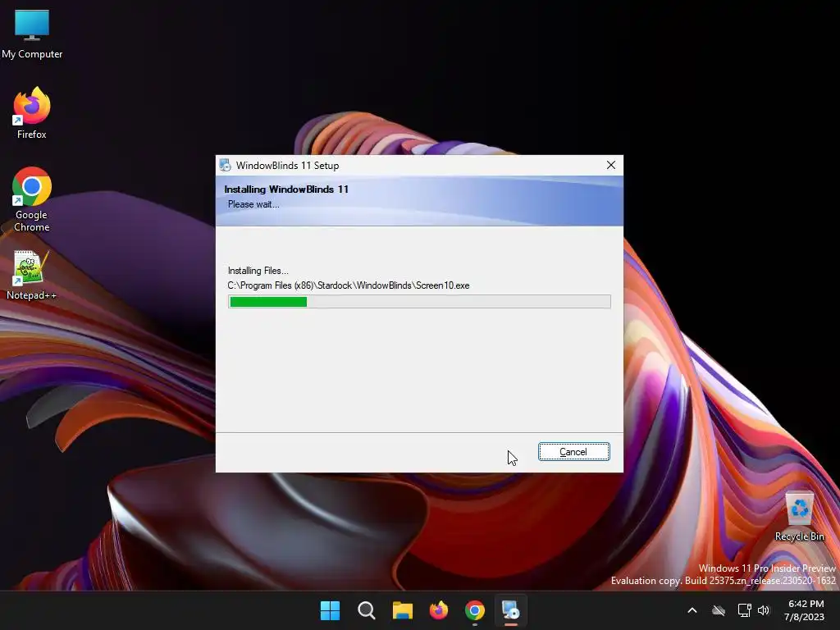Select the My Computer desktop icon
840x630 pixels.
[32, 34]
